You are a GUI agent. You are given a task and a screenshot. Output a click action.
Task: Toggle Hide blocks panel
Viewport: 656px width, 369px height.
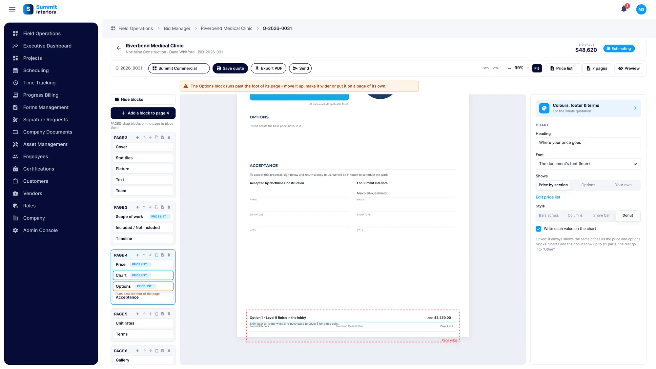click(143, 99)
